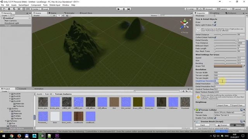
Task: Open scene effects image icon
Action: coord(67,15)
